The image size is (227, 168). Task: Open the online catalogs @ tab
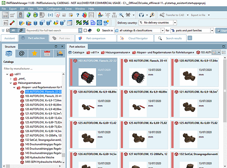pos(21,54)
